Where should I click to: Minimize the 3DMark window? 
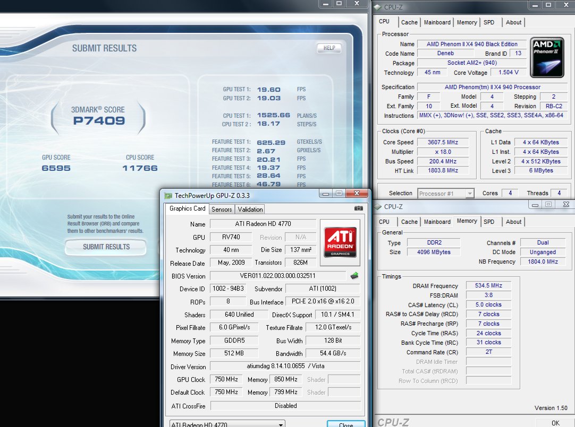coord(325,3)
